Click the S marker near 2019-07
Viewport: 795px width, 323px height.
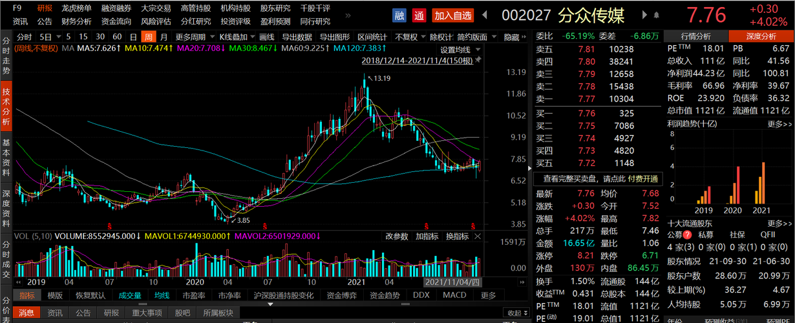pyautogui.click(x=110, y=225)
